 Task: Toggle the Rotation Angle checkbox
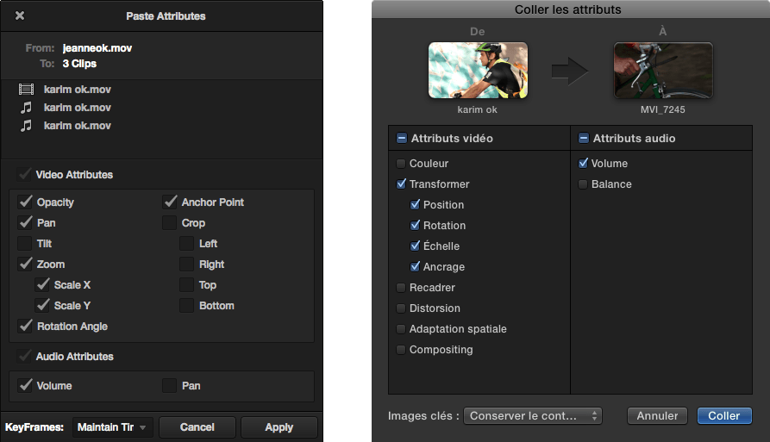pyautogui.click(x=25, y=326)
